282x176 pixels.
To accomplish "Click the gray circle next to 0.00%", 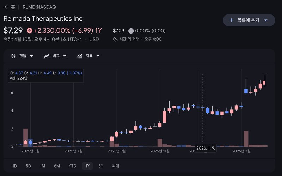I will click(x=131, y=31).
